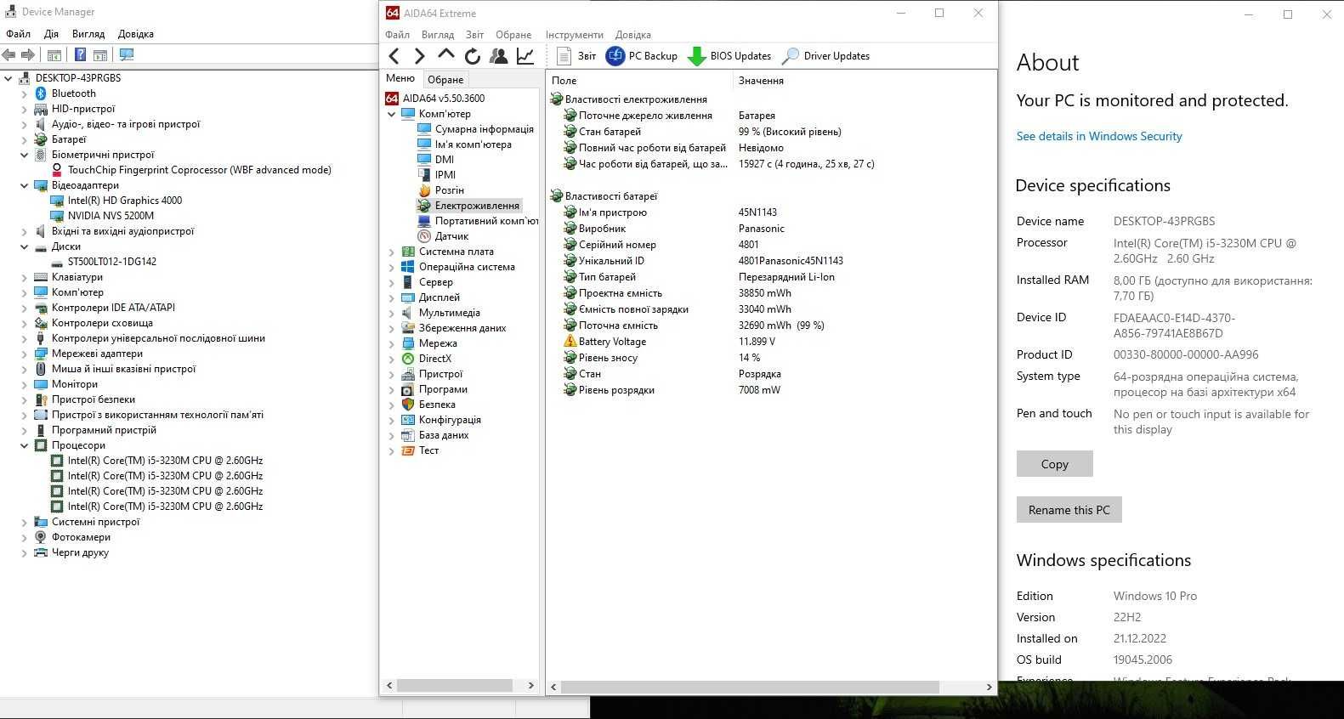This screenshot has width=1344, height=719.
Task: Open Інструменти menu in AIDA64
Action: tap(575, 35)
